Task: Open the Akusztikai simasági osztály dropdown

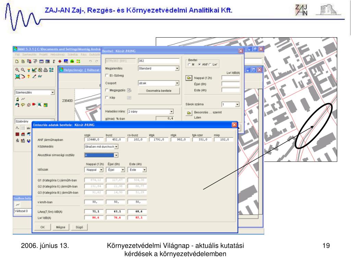Action: 116,155
